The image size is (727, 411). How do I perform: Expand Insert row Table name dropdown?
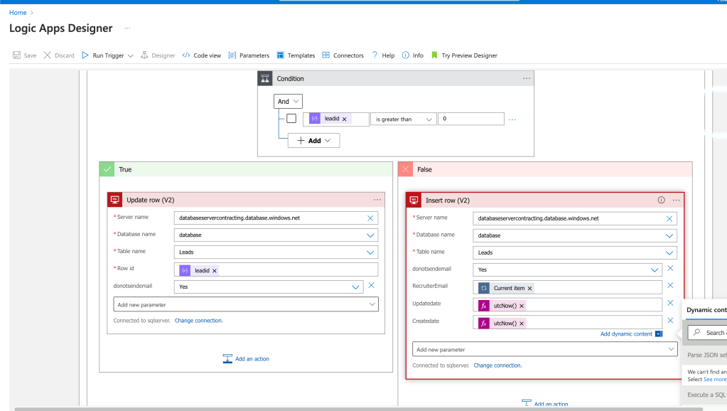[669, 253]
